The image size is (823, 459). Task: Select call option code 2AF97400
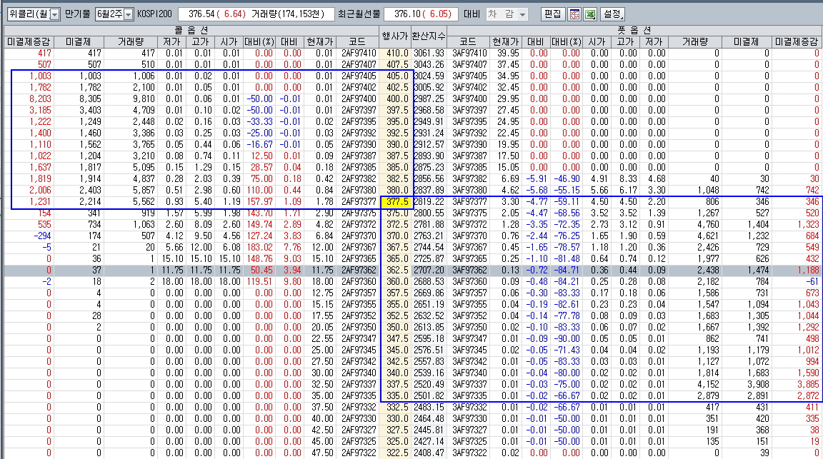[359, 99]
